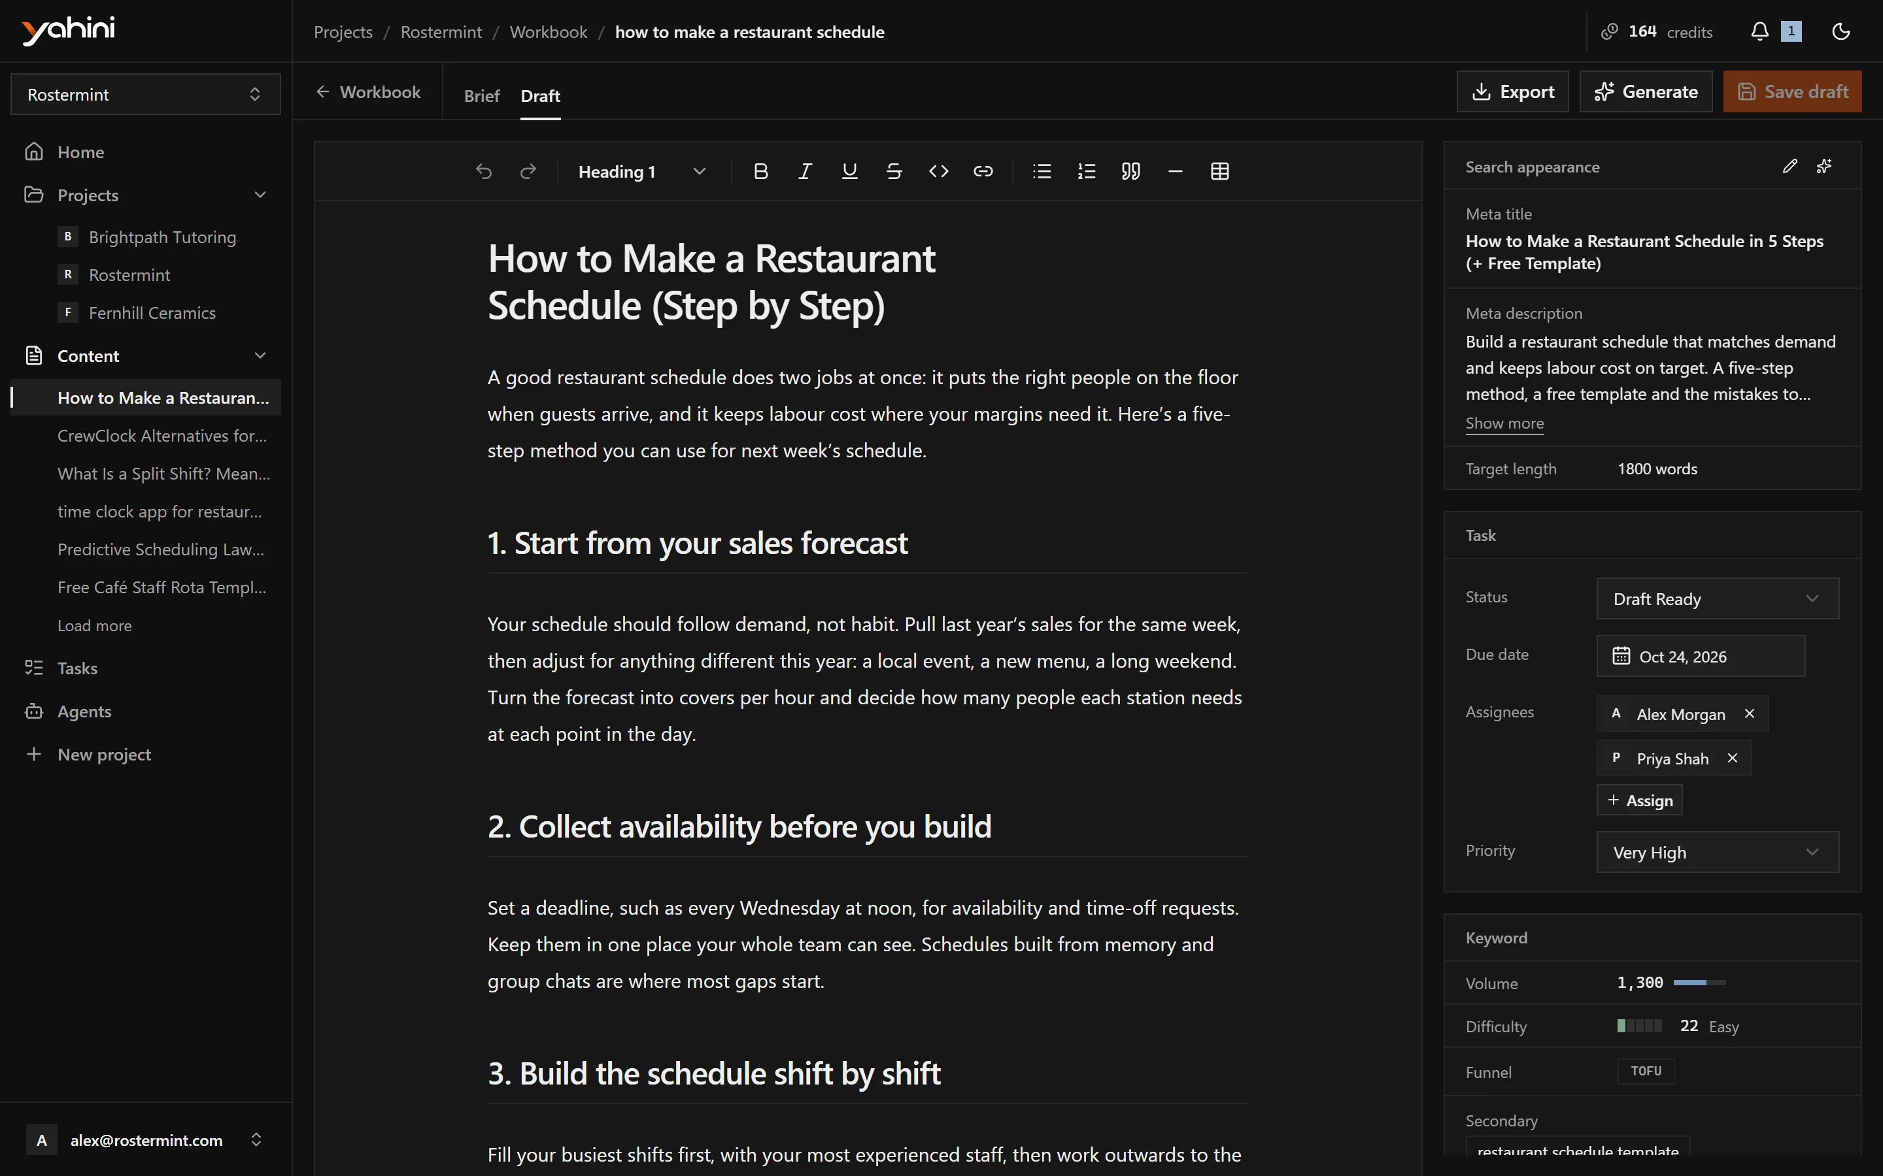Open the notifications bell

click(1759, 31)
